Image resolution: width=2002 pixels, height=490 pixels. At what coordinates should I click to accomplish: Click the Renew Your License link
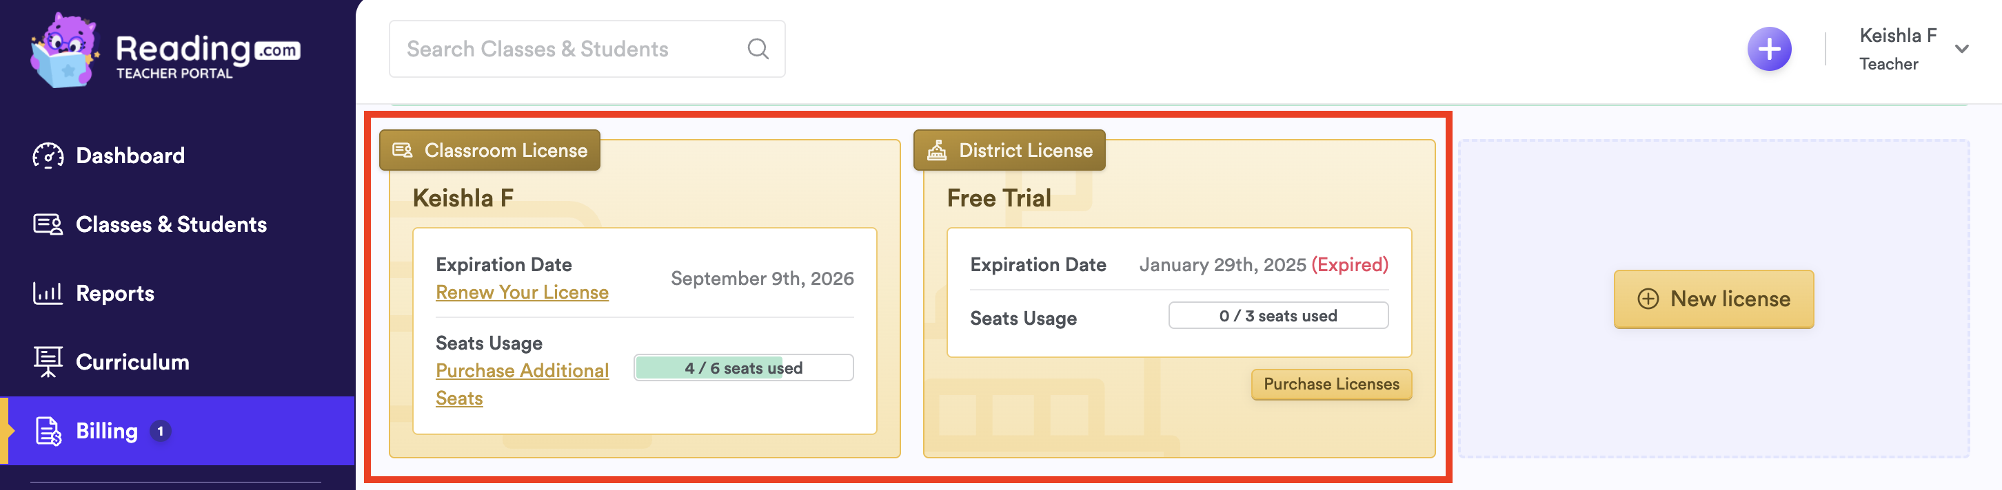521,292
